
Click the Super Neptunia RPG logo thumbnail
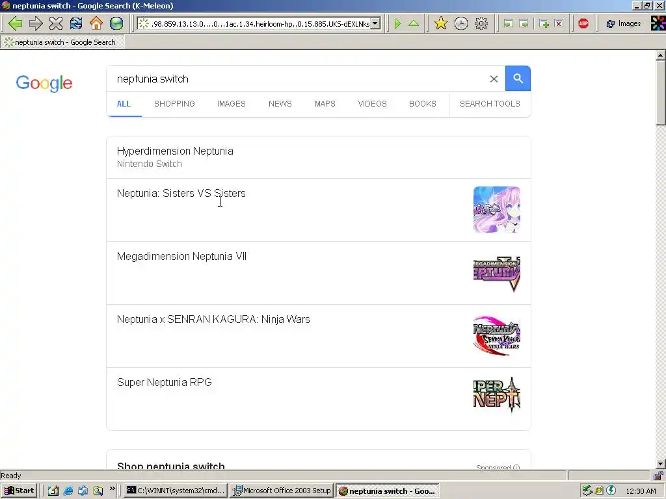point(496,394)
